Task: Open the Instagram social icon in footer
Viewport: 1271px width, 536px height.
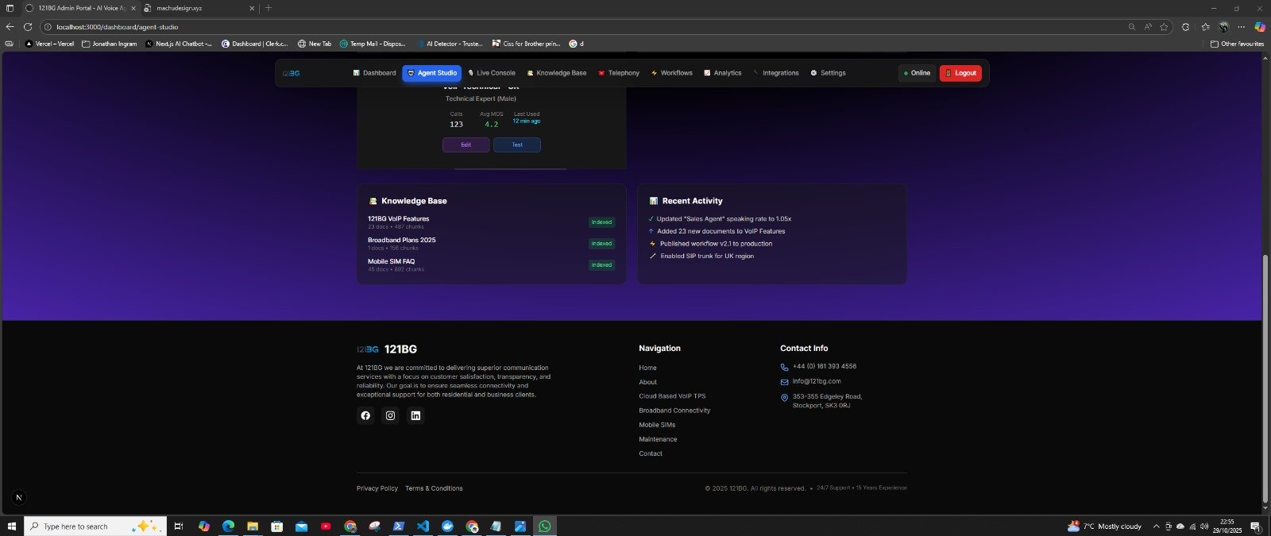Action: (390, 415)
